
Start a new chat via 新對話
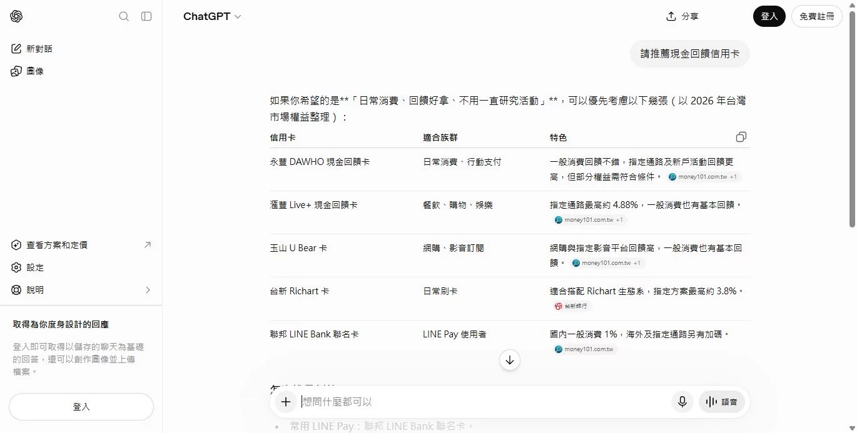click(81, 49)
